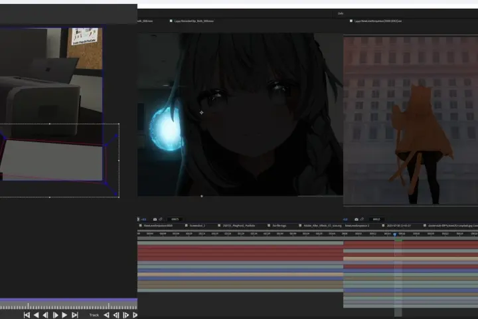Screen dimensions: 478x319
Task: Click the square icon on Layer NewLevelSequence exr tab
Action: tap(351, 21)
